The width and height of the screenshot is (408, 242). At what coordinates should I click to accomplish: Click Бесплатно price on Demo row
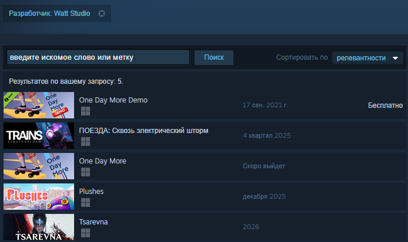point(385,105)
